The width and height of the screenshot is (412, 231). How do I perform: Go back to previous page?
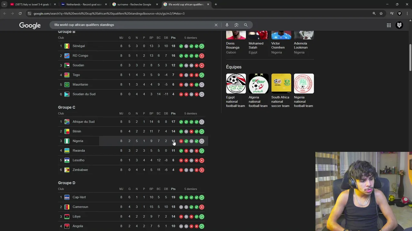tap(5, 13)
